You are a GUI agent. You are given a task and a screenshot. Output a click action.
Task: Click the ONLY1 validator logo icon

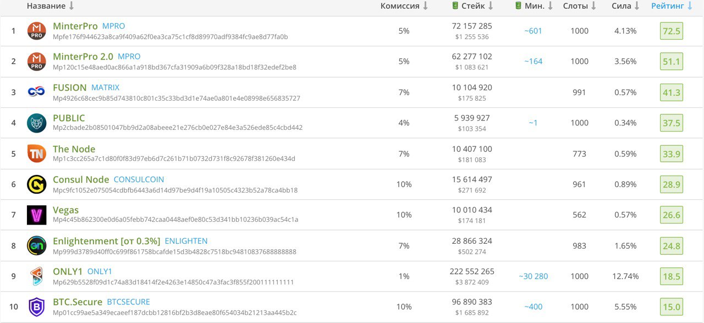click(x=37, y=276)
